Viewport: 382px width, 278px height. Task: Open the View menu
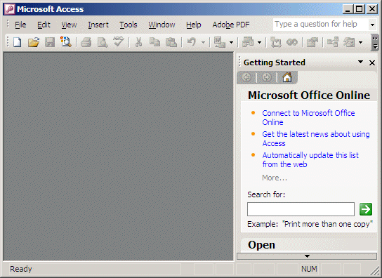69,25
